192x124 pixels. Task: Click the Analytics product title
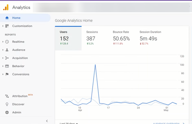click(x=21, y=8)
